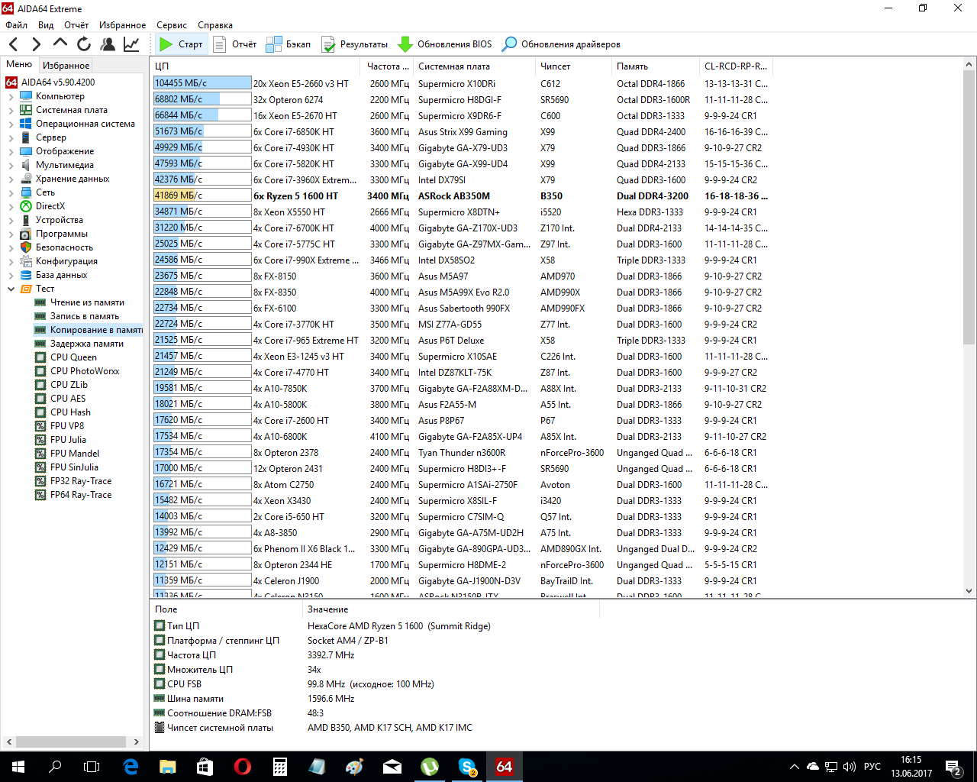Open CPU Queen benchmark
The width and height of the screenshot is (977, 782).
pos(73,357)
